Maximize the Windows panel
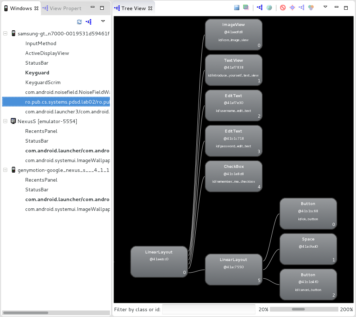 [x=102, y=8]
